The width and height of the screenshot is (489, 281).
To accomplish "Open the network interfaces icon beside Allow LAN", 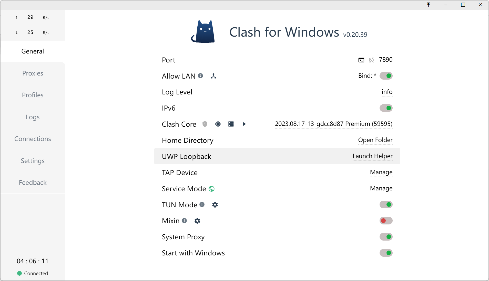I will pos(213,76).
